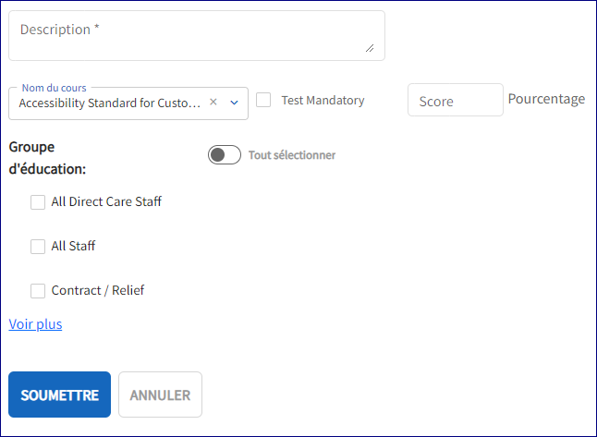The height and width of the screenshot is (437, 597).
Task: Click the Pourcentage text beside Score
Action: [546, 99]
